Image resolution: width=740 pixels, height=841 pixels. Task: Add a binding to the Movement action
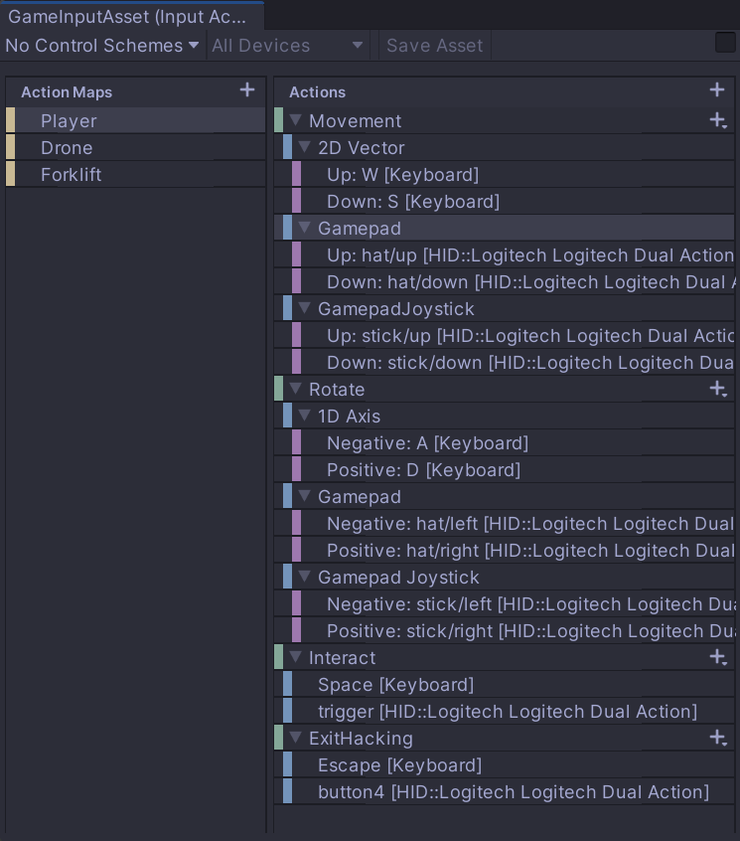click(x=716, y=120)
